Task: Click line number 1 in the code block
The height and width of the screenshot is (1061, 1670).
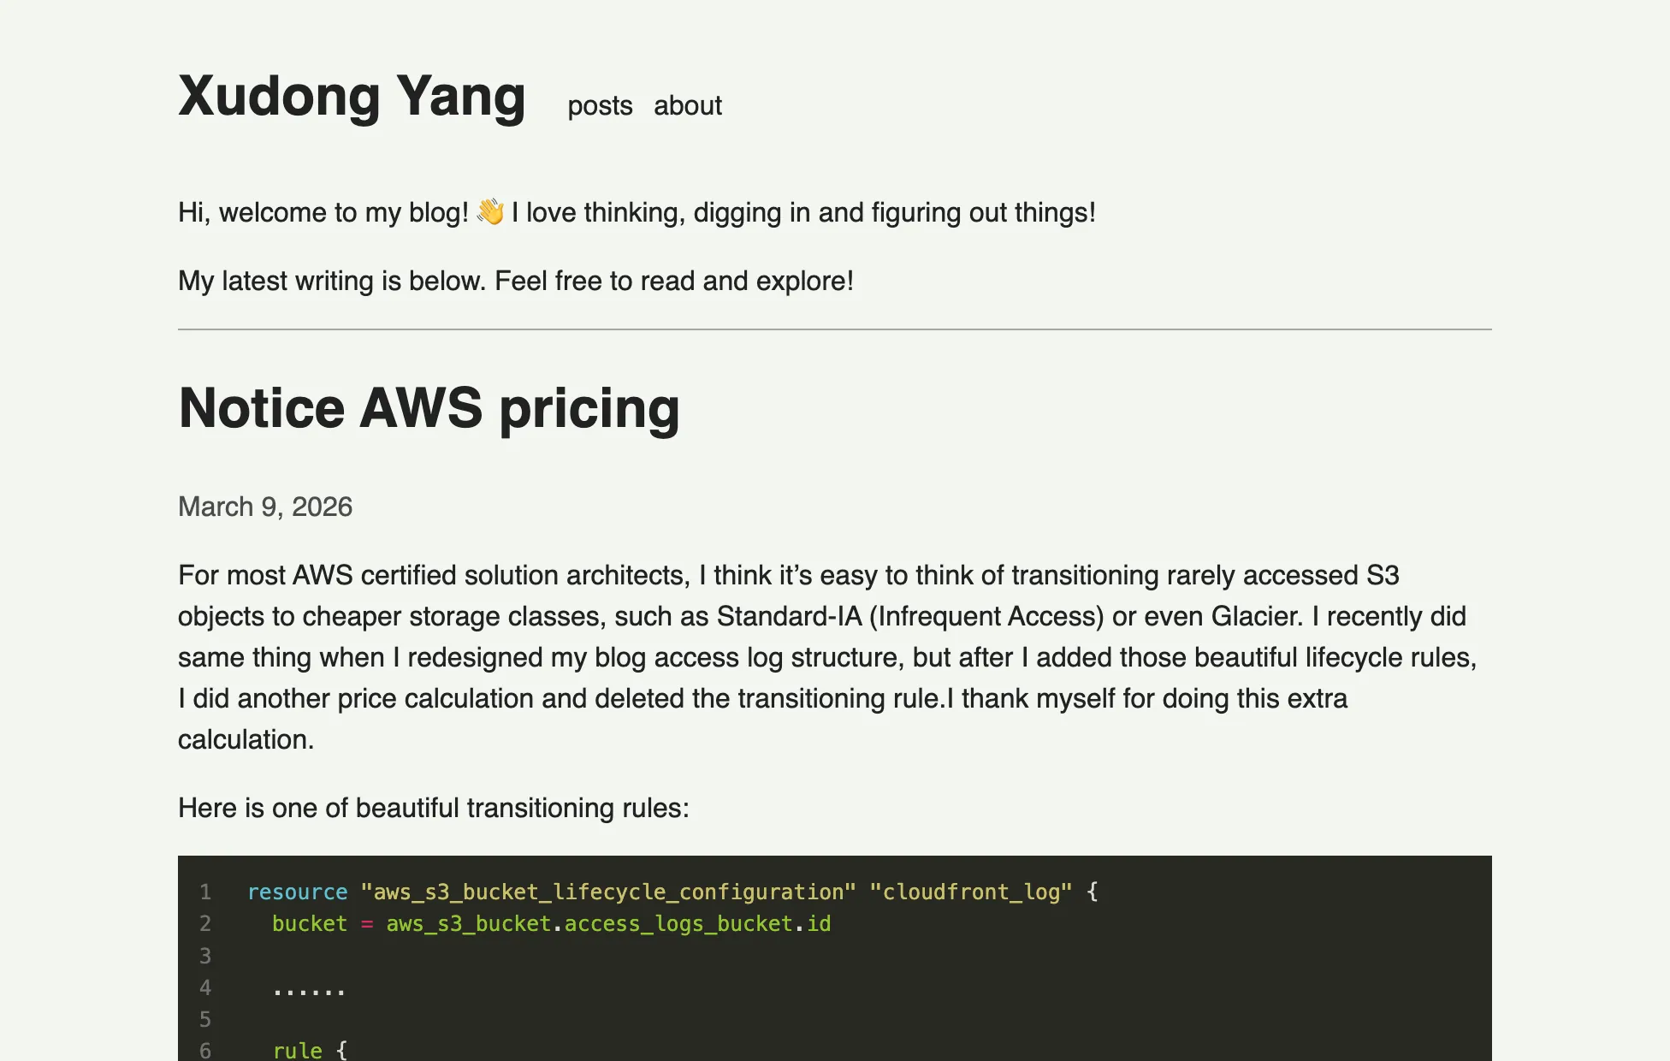Action: click(205, 892)
